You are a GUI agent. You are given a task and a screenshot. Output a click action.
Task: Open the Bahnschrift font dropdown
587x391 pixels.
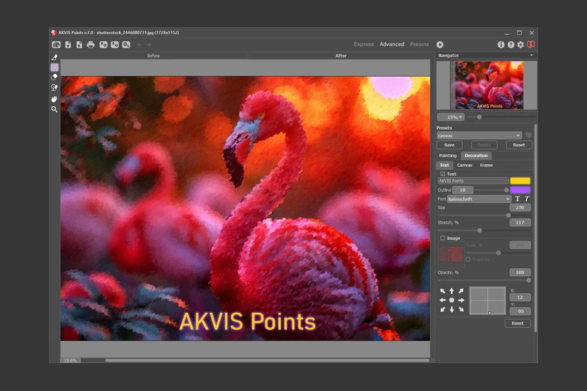[x=479, y=199]
